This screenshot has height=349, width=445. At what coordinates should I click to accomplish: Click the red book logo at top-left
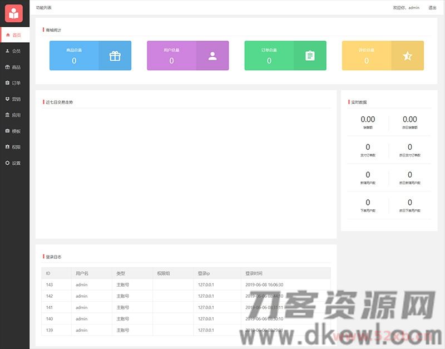click(14, 12)
